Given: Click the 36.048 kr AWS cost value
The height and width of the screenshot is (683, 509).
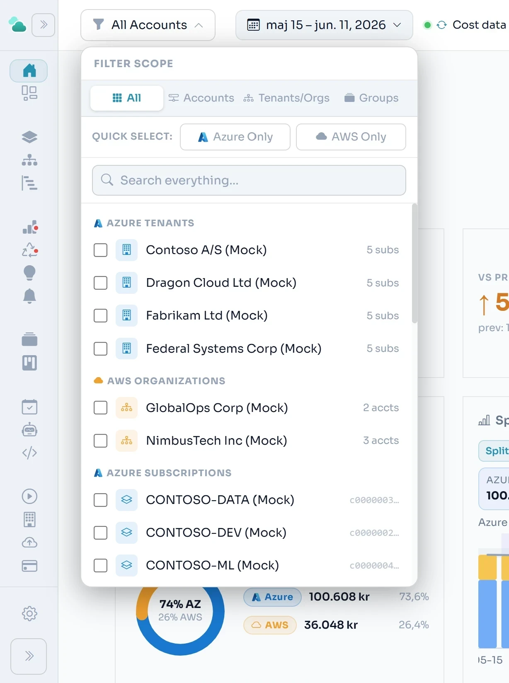Looking at the screenshot, I should click(331, 625).
